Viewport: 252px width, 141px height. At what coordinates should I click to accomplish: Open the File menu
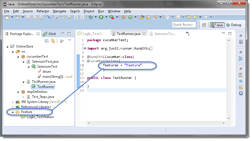(x=7, y=11)
